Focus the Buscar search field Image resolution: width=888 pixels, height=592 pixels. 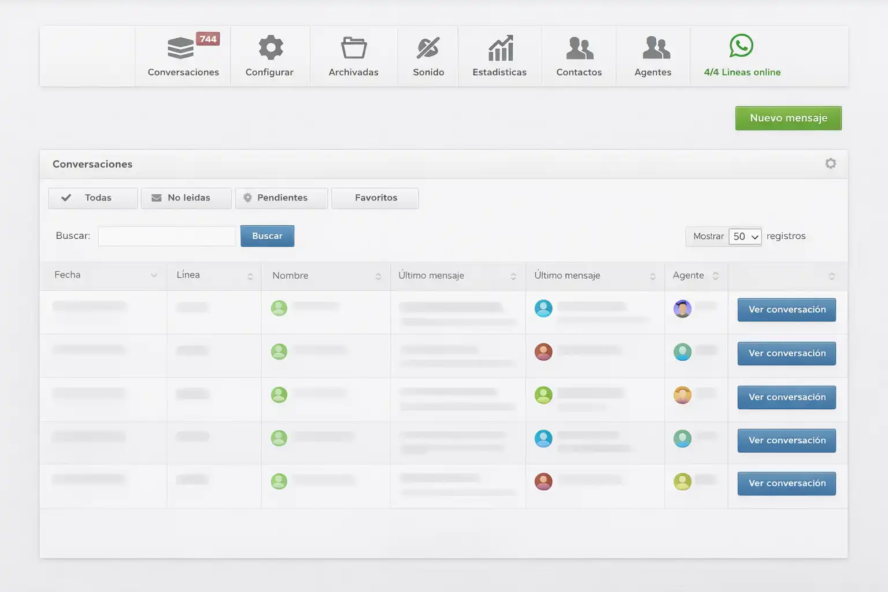(x=166, y=236)
